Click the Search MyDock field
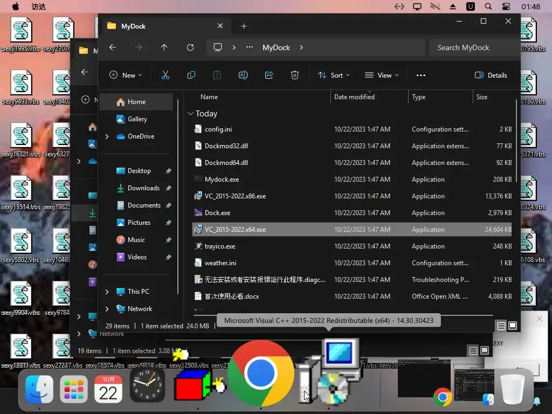Image resolution: width=552 pixels, height=414 pixels. (x=474, y=47)
